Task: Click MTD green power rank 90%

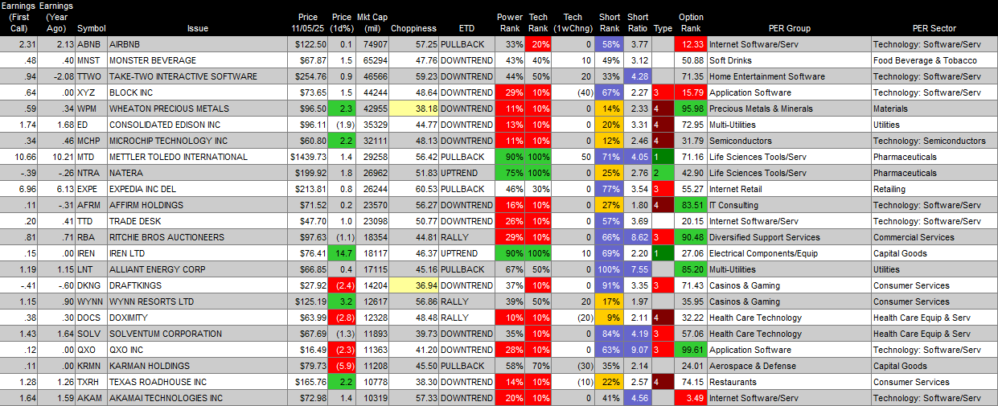Action: 510,157
